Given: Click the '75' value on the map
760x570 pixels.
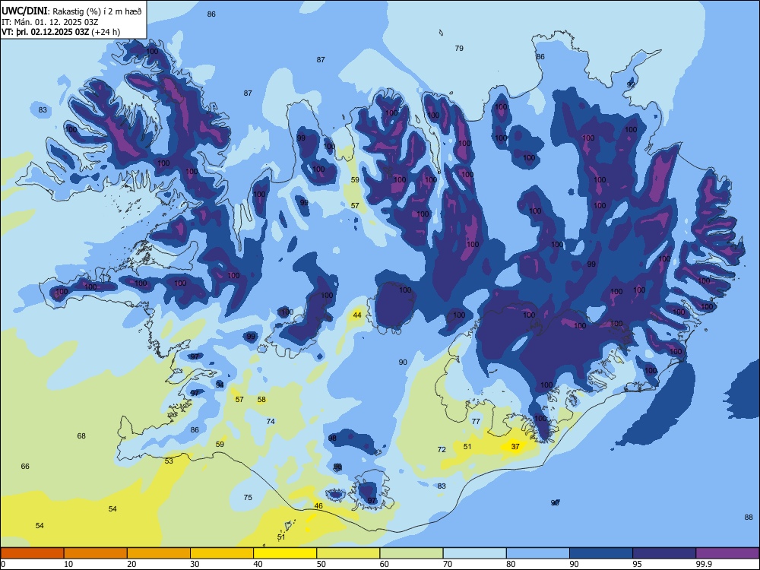Looking at the screenshot, I should tap(248, 497).
